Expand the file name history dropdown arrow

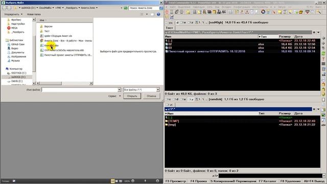click(119, 90)
